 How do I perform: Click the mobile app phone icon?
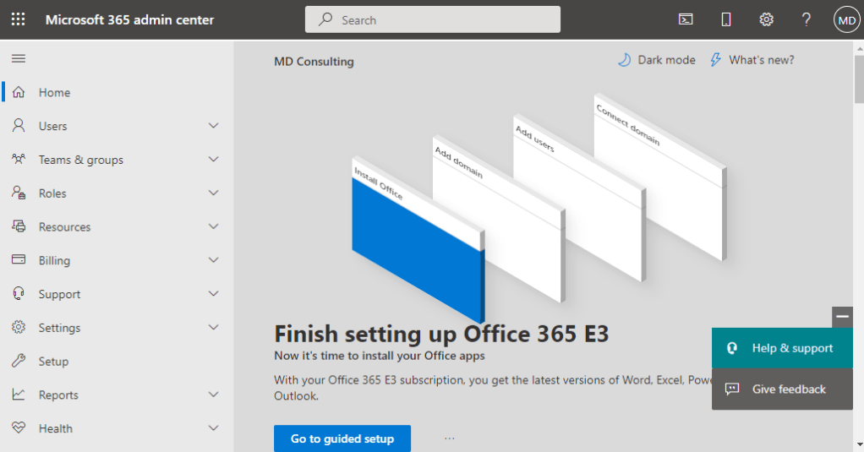coord(726,19)
